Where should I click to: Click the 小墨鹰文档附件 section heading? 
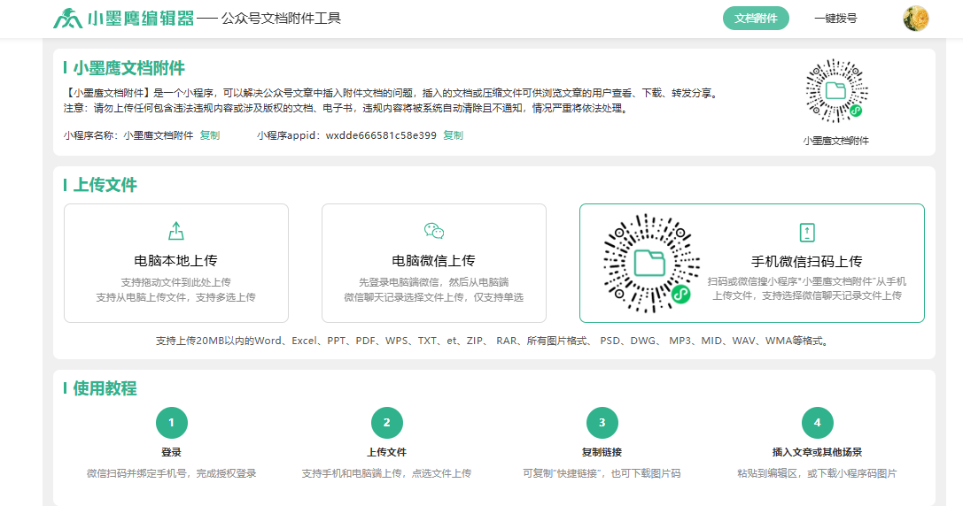point(129,68)
